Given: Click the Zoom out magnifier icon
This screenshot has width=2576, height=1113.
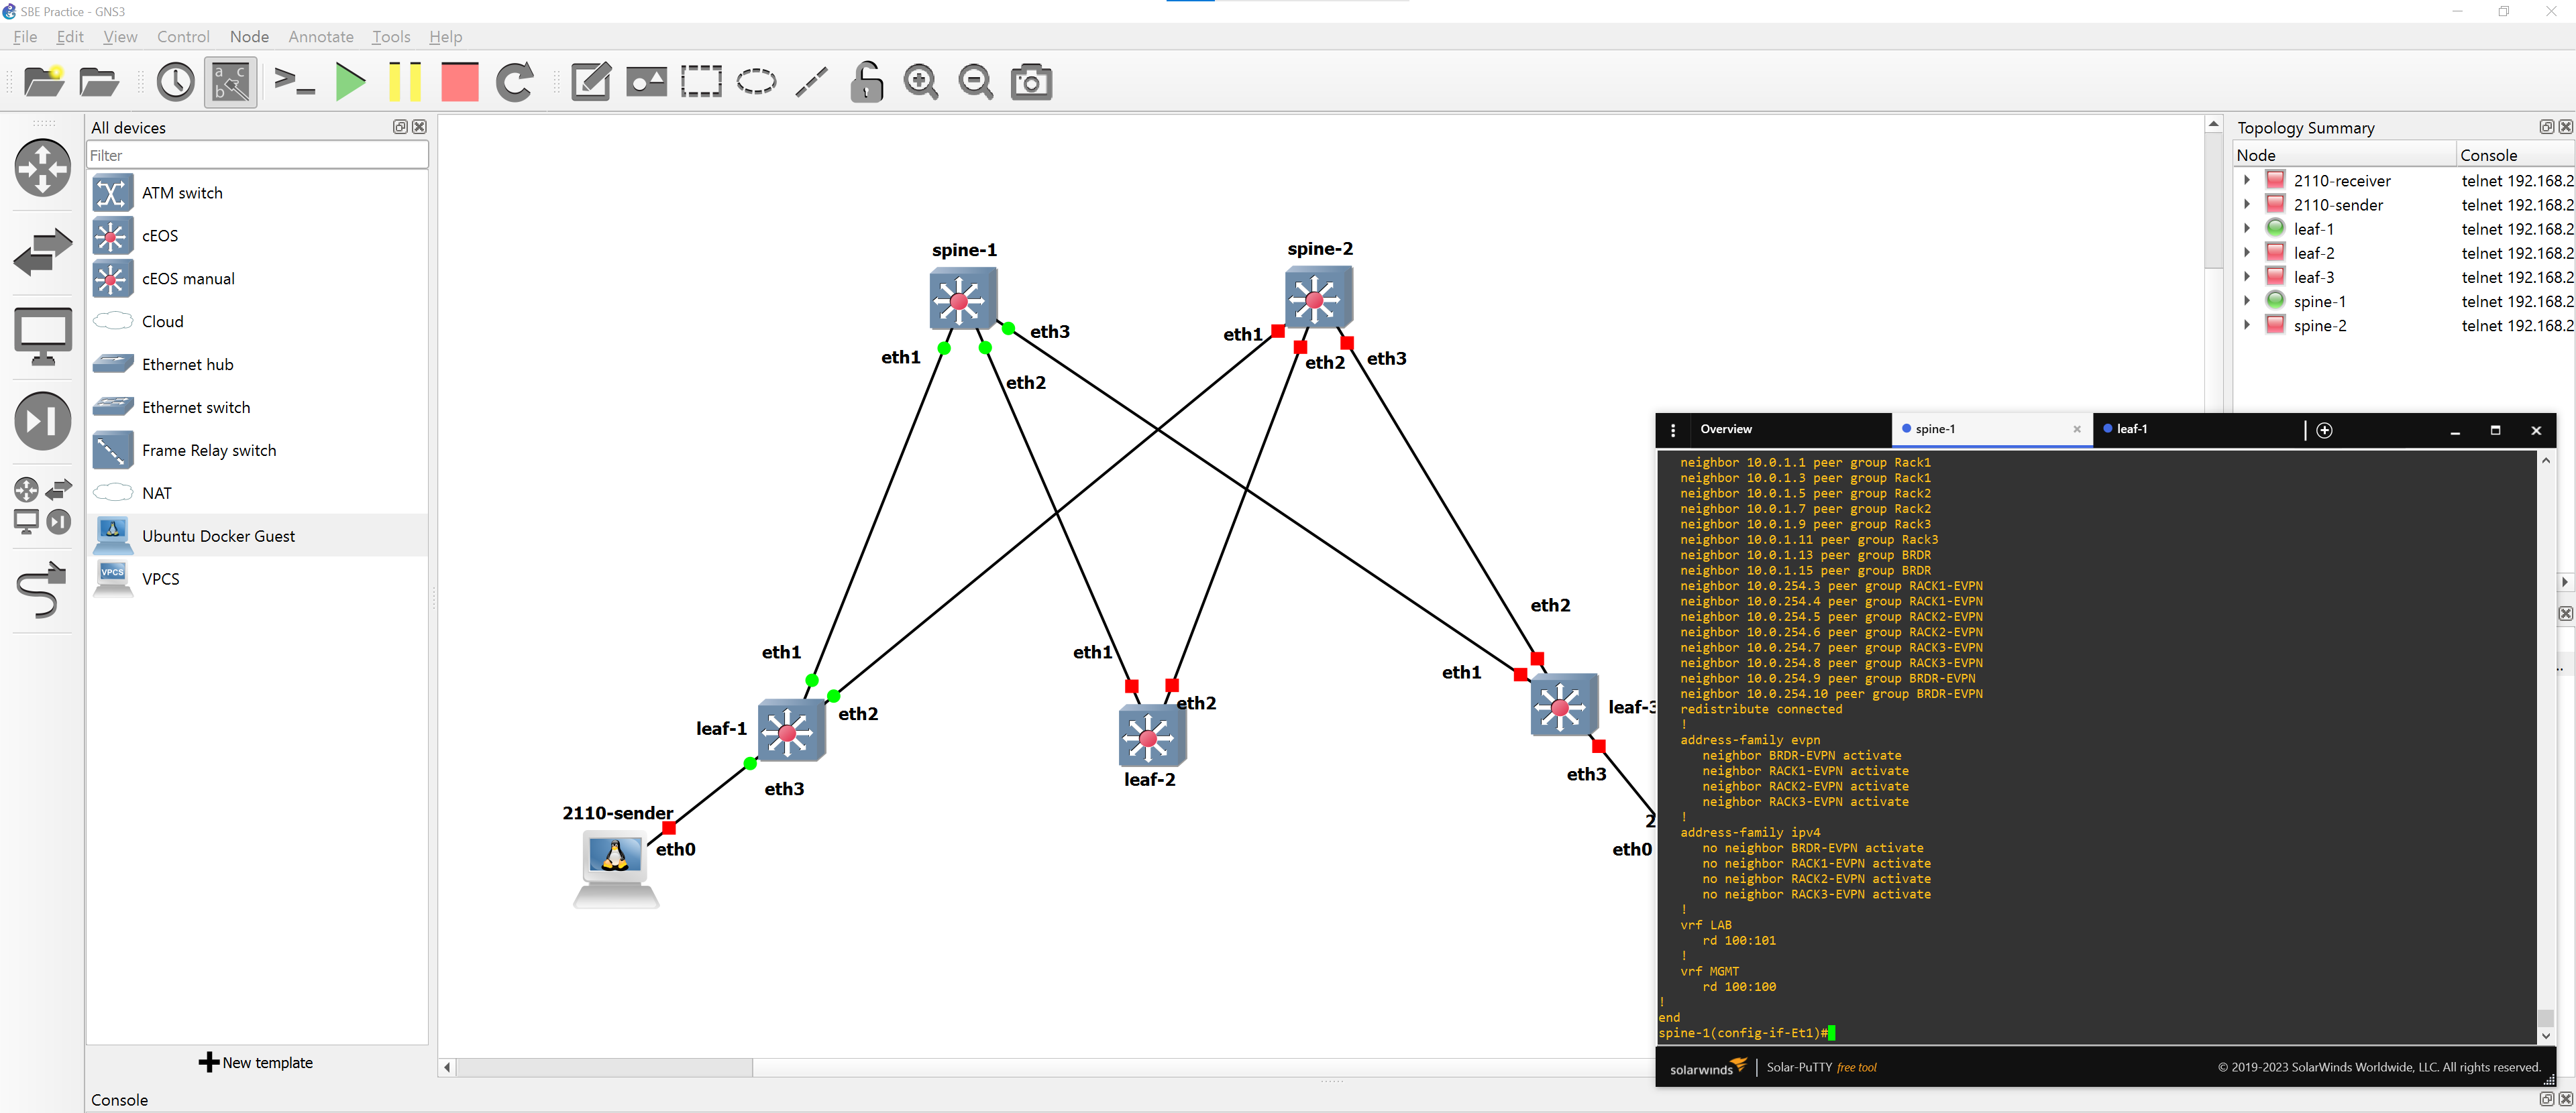Looking at the screenshot, I should click(x=976, y=82).
